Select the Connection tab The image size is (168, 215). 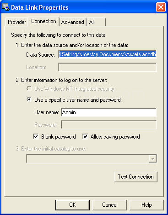[x=43, y=21]
